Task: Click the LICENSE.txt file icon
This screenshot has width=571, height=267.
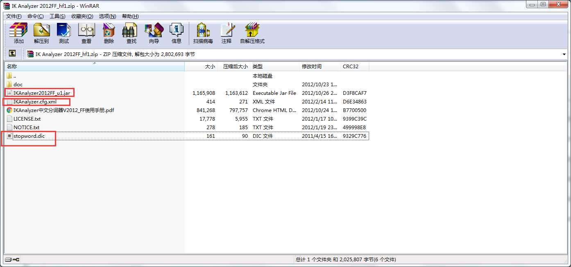Action: click(x=9, y=119)
